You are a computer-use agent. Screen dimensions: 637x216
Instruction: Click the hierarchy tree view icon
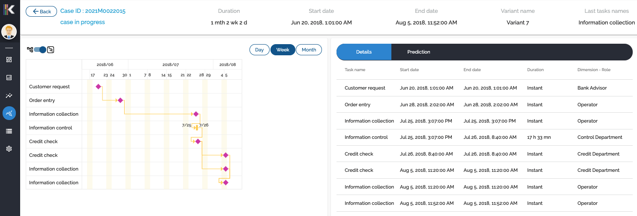tap(30, 50)
